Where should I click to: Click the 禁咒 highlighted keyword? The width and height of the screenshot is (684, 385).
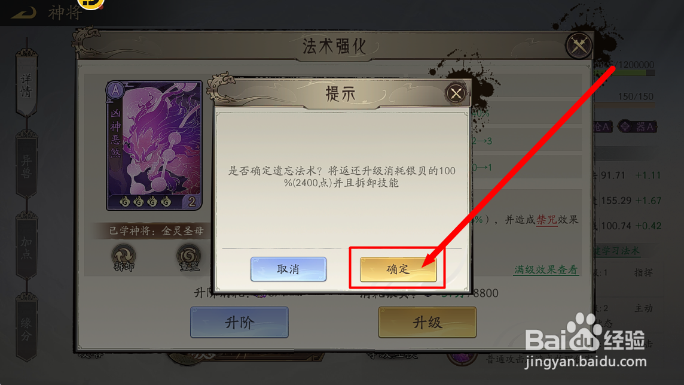pos(546,219)
